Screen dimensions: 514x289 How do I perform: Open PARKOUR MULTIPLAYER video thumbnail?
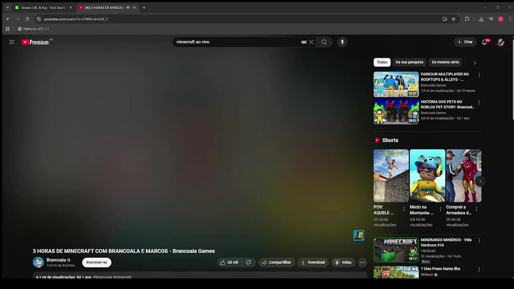click(x=396, y=84)
